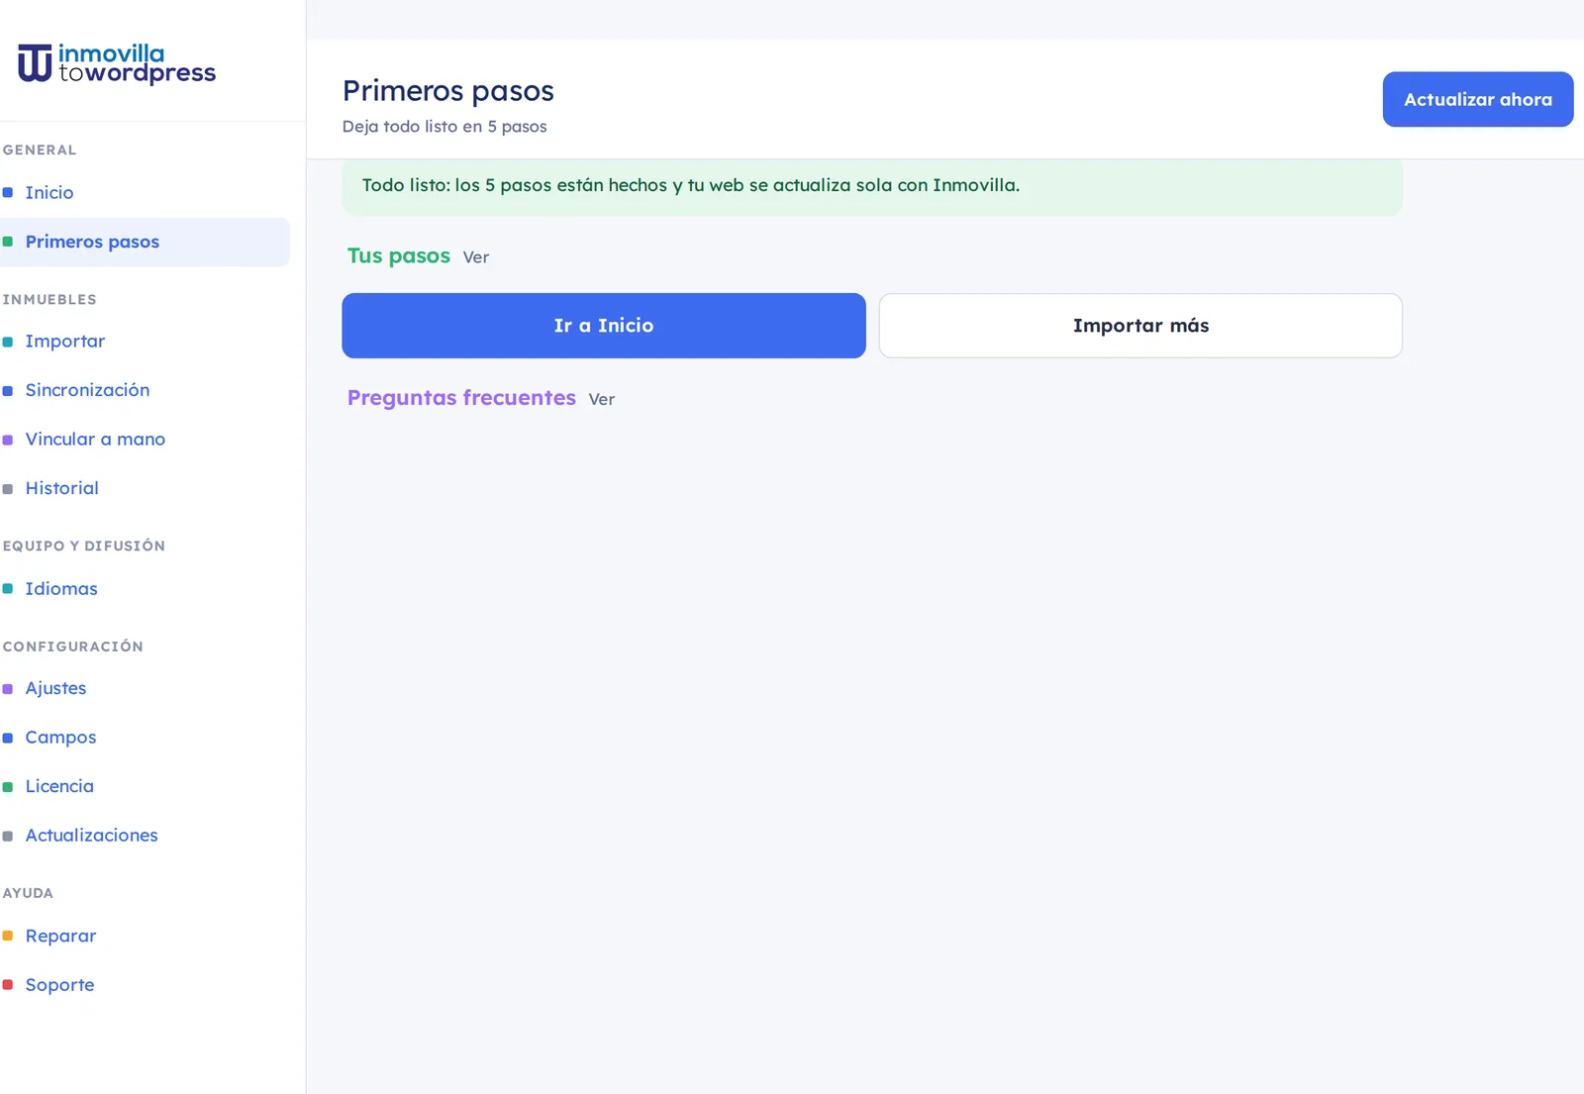Click the purple dot beside Vincular a mano

[8, 440]
